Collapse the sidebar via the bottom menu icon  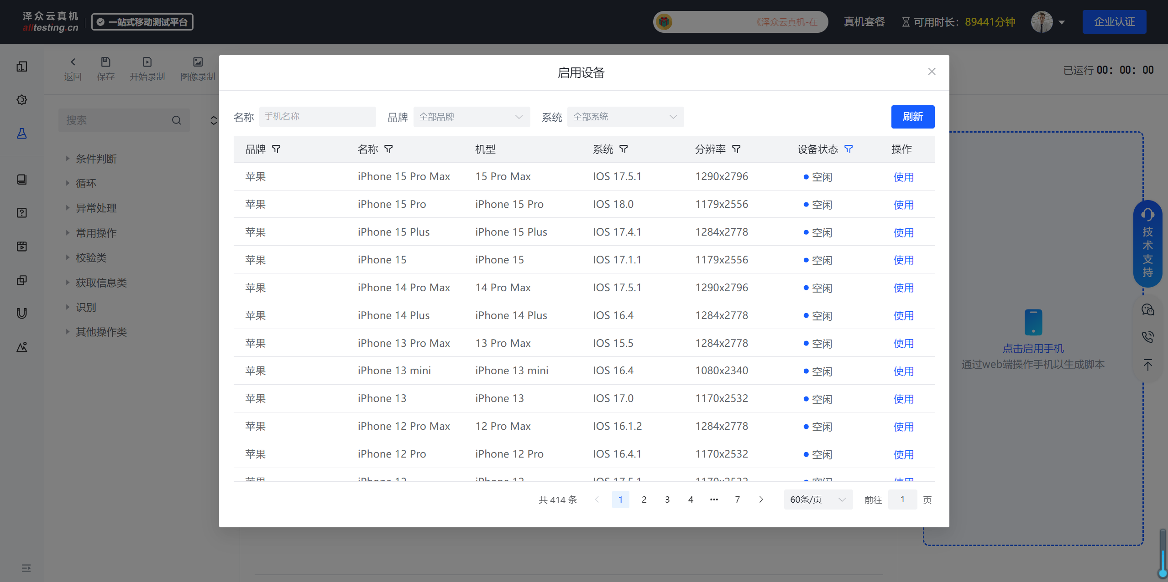tap(26, 568)
